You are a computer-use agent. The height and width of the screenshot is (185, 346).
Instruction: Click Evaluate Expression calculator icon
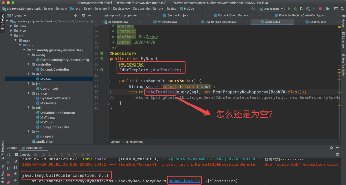pyautogui.click(x=82, y=154)
